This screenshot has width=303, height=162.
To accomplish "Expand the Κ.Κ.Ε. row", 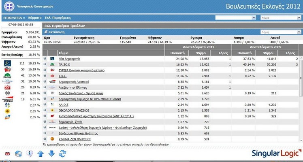I will pos(45,75).
